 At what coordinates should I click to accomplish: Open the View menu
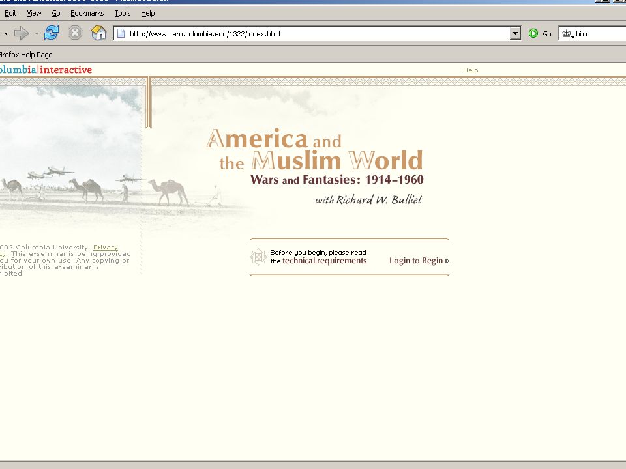click(34, 13)
